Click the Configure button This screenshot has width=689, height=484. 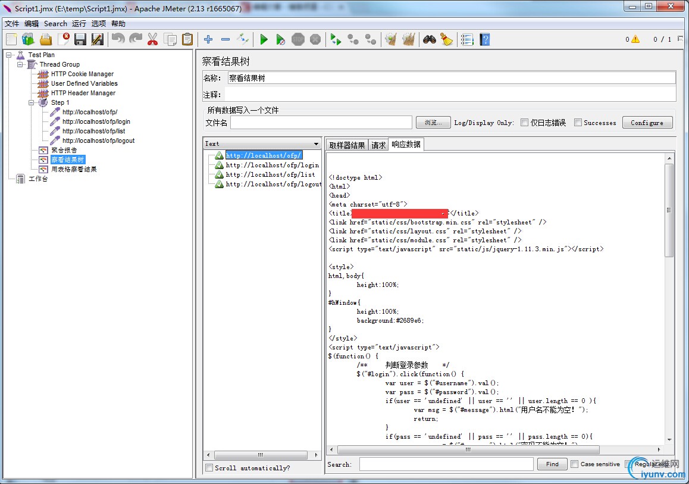pos(647,123)
